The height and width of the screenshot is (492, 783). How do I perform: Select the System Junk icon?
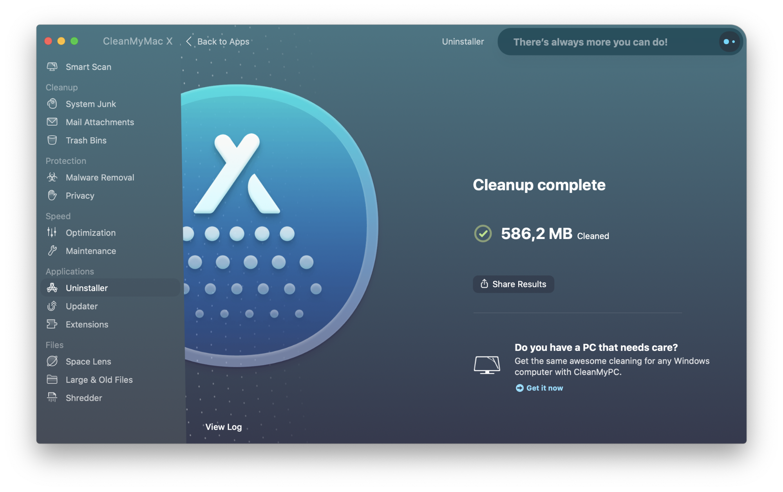click(x=53, y=104)
